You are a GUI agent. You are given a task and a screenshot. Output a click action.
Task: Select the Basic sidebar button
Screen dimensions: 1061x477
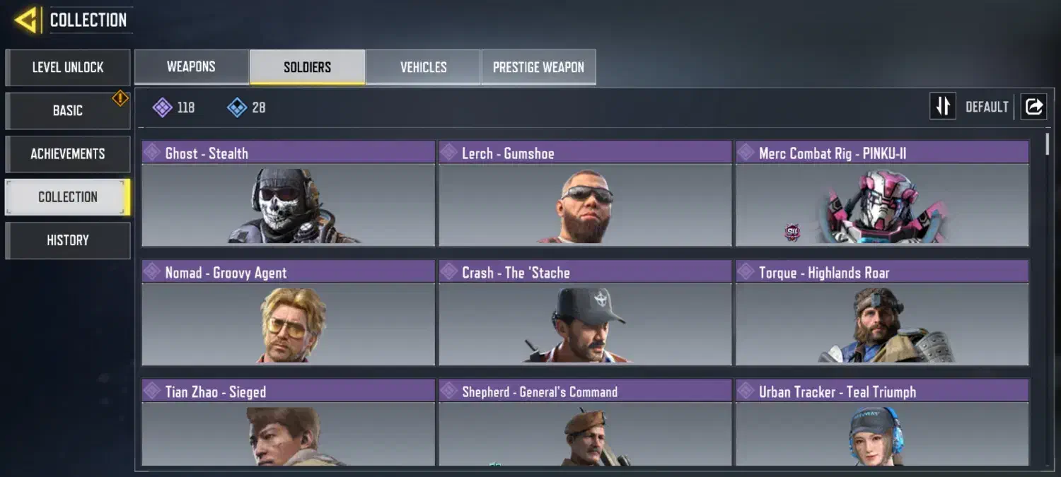coord(68,110)
